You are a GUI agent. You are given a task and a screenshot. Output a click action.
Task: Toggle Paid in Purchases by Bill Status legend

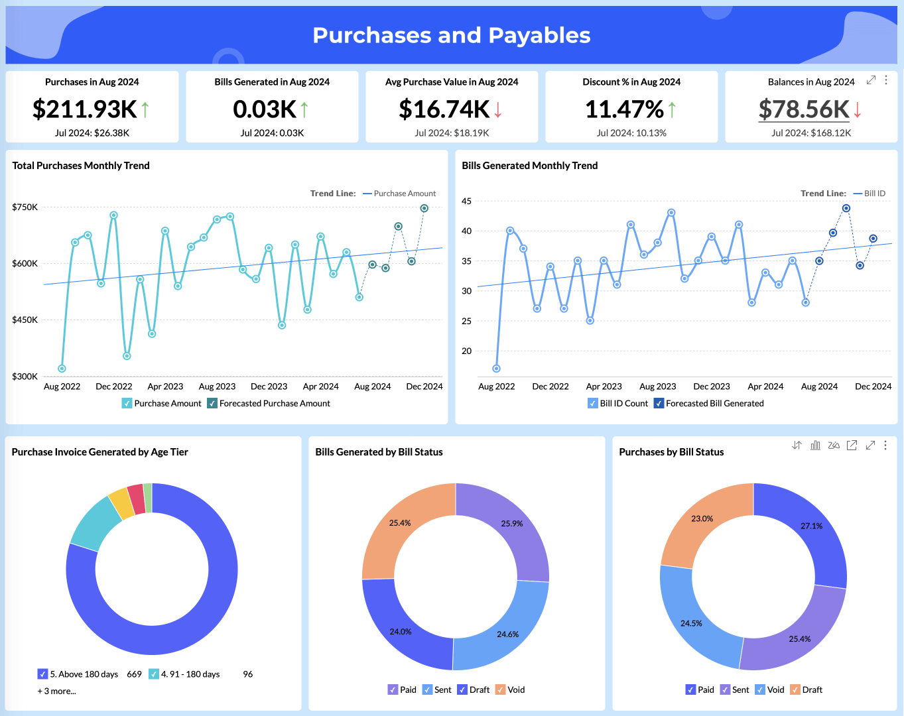coord(691,689)
